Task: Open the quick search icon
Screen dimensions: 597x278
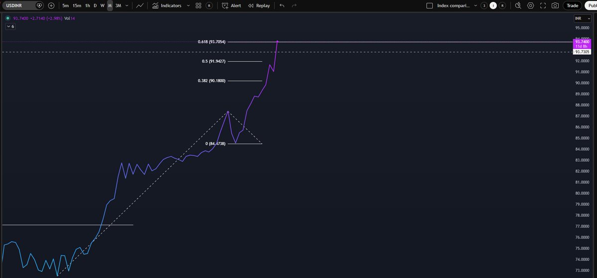Action: click(x=518, y=5)
